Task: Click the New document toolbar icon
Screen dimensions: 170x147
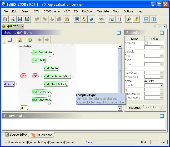Action: (5, 19)
